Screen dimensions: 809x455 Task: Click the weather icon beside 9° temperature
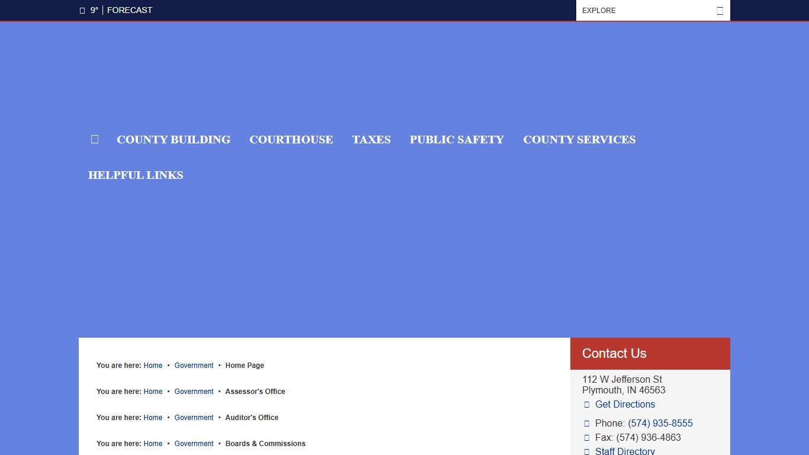click(82, 11)
